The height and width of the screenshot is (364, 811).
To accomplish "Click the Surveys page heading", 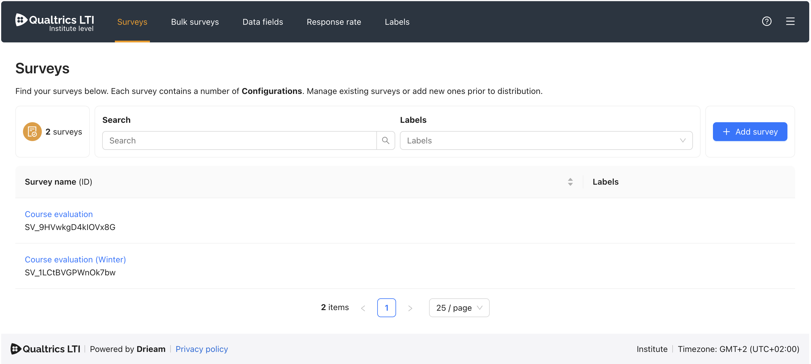I will pyautogui.click(x=42, y=68).
